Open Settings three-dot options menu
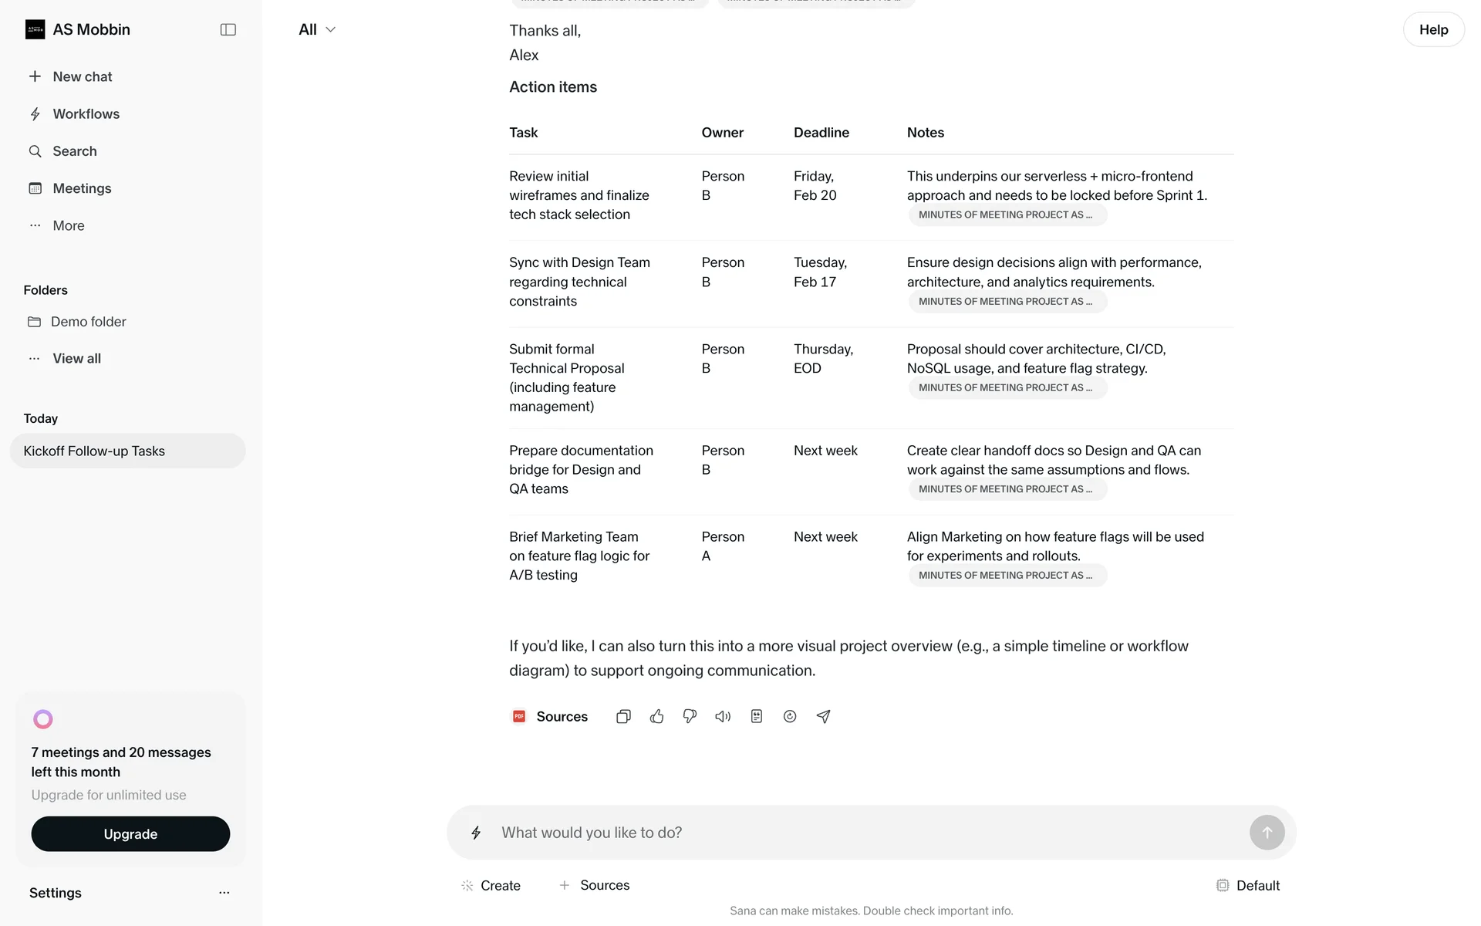Viewport: 1481px width, 926px height. click(224, 893)
